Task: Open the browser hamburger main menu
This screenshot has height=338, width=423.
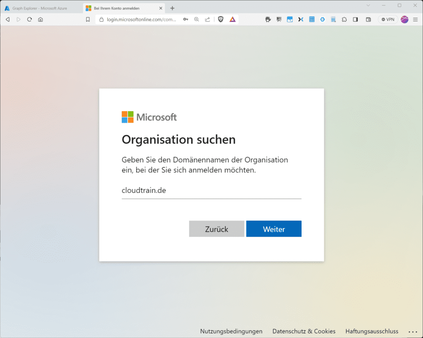Action: [x=416, y=19]
